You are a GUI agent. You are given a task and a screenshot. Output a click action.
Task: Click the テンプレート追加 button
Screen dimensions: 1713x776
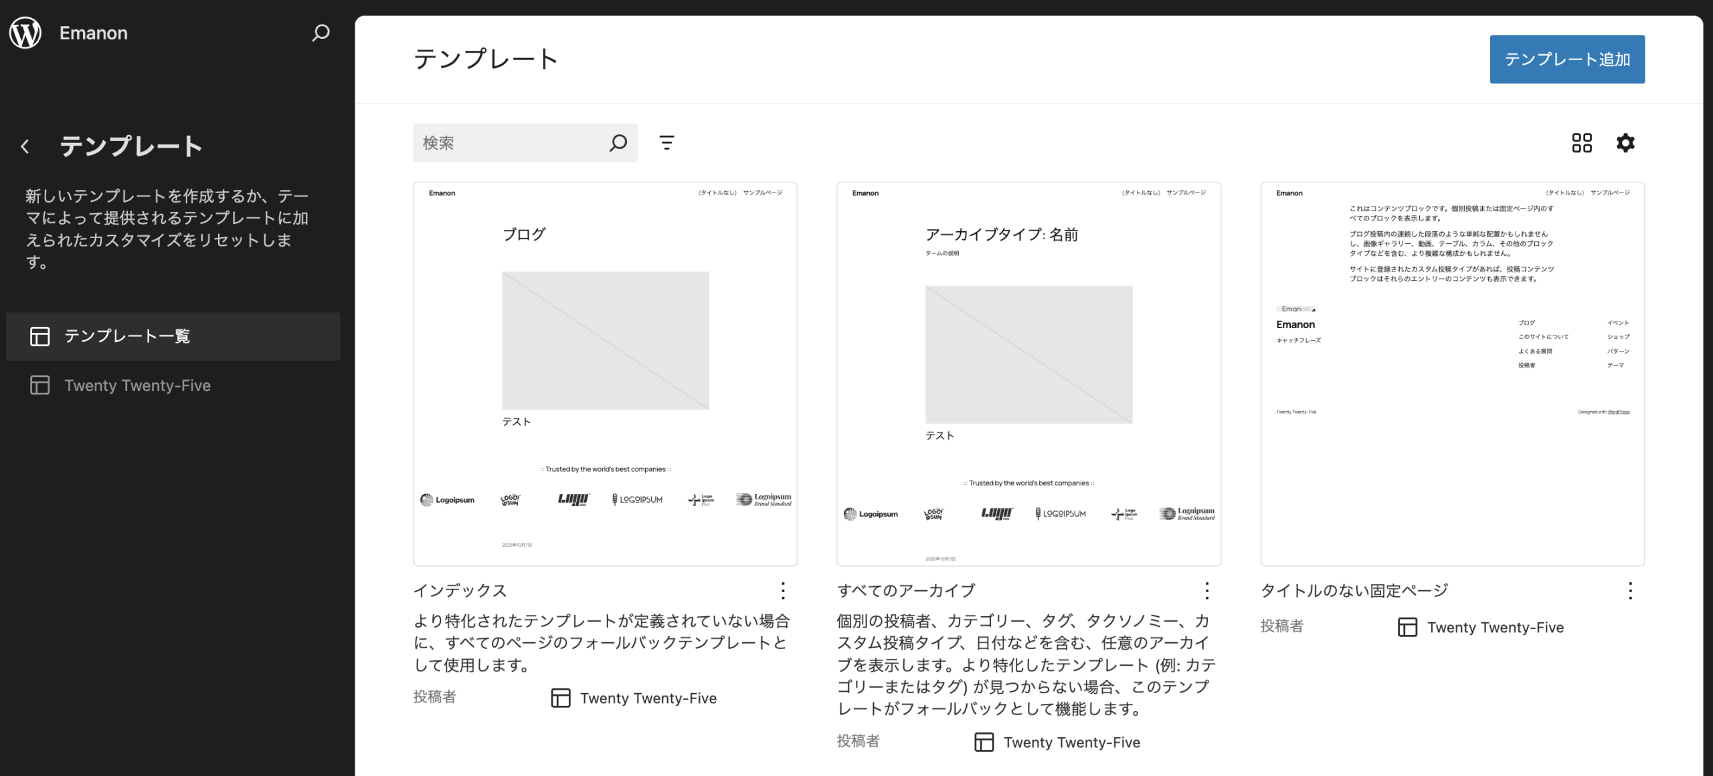pos(1566,59)
